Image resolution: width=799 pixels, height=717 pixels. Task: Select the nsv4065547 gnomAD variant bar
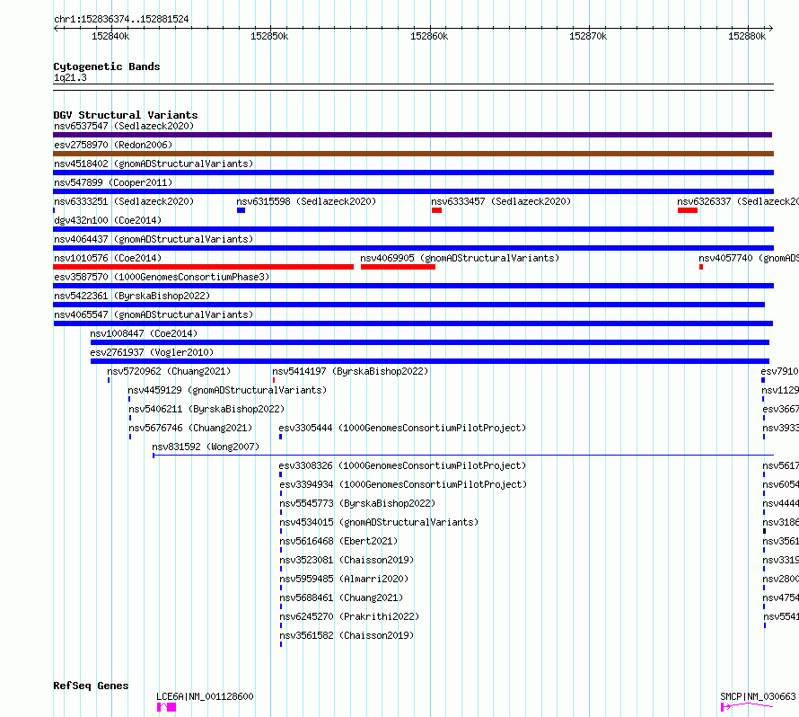tap(413, 323)
